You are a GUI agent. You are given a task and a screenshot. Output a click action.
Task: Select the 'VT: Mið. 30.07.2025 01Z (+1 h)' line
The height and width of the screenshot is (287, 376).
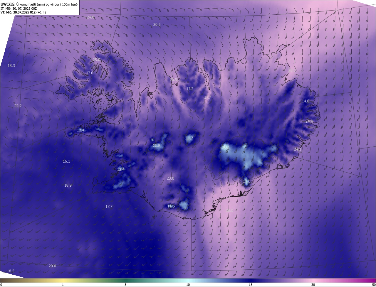click(23, 12)
